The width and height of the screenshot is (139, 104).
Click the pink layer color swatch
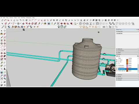(127, 67)
